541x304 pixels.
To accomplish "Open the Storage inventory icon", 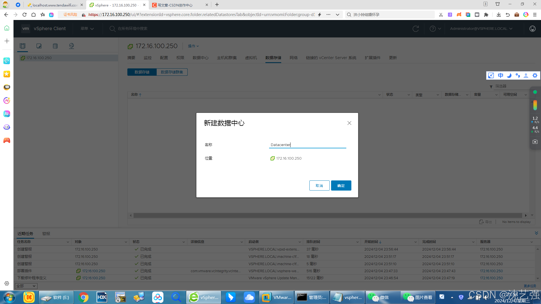I will point(55,46).
